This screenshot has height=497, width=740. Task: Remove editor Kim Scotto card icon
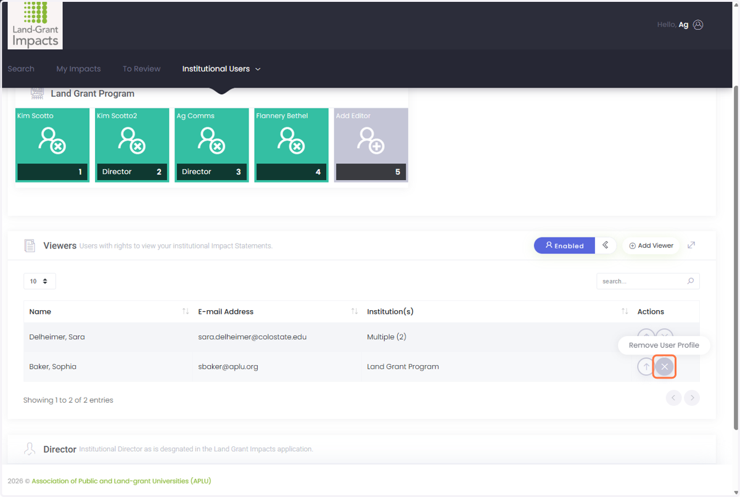point(52,140)
